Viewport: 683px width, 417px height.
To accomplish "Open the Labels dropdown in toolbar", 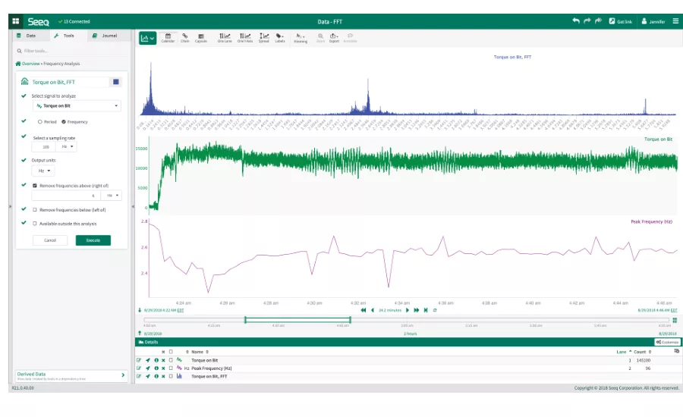I will (x=280, y=38).
